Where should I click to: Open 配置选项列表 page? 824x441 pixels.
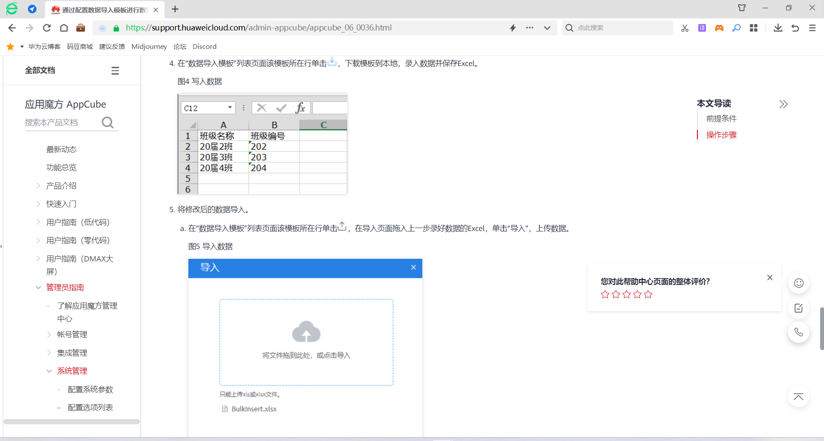91,407
